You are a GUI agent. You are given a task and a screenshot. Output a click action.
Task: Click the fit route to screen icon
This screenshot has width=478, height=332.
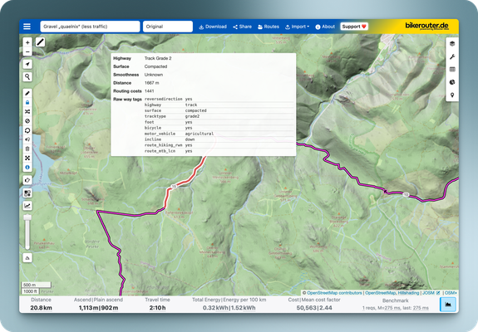pos(27,158)
